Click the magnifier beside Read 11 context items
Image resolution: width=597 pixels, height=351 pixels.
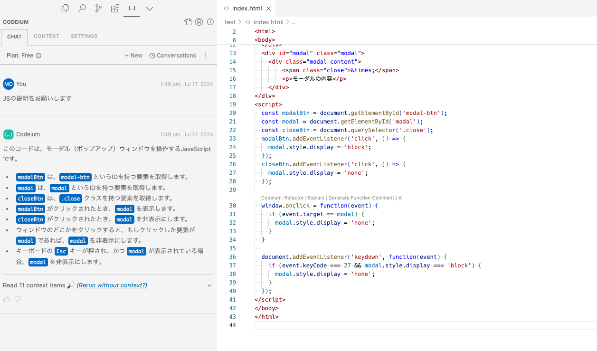70,285
